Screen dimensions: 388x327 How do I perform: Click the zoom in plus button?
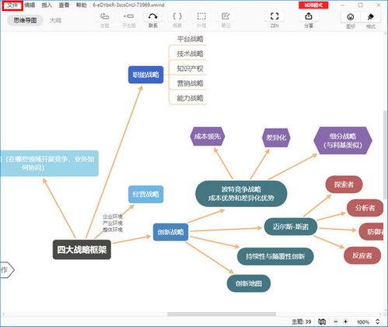(345, 322)
